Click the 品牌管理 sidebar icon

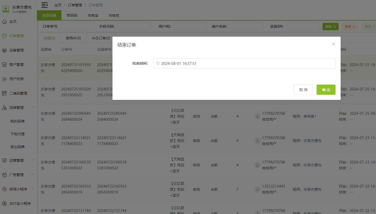[x=4, y=108]
